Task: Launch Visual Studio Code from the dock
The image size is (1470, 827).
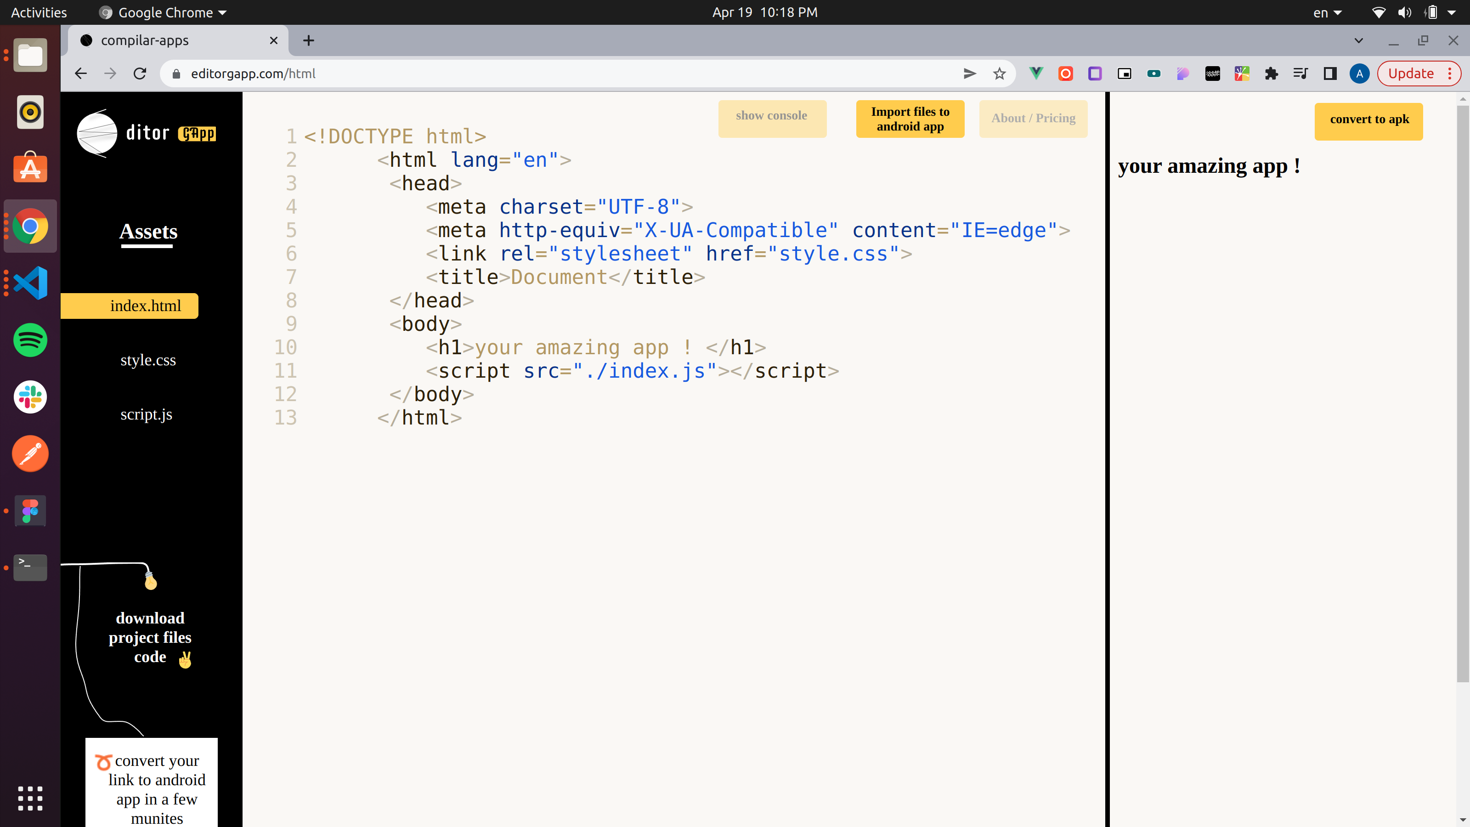Action: pyautogui.click(x=30, y=283)
